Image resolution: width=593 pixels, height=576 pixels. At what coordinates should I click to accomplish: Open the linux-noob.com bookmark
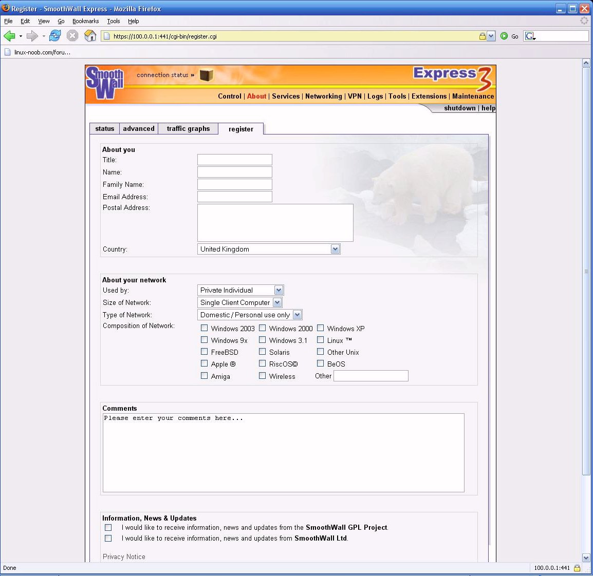pyautogui.click(x=37, y=52)
